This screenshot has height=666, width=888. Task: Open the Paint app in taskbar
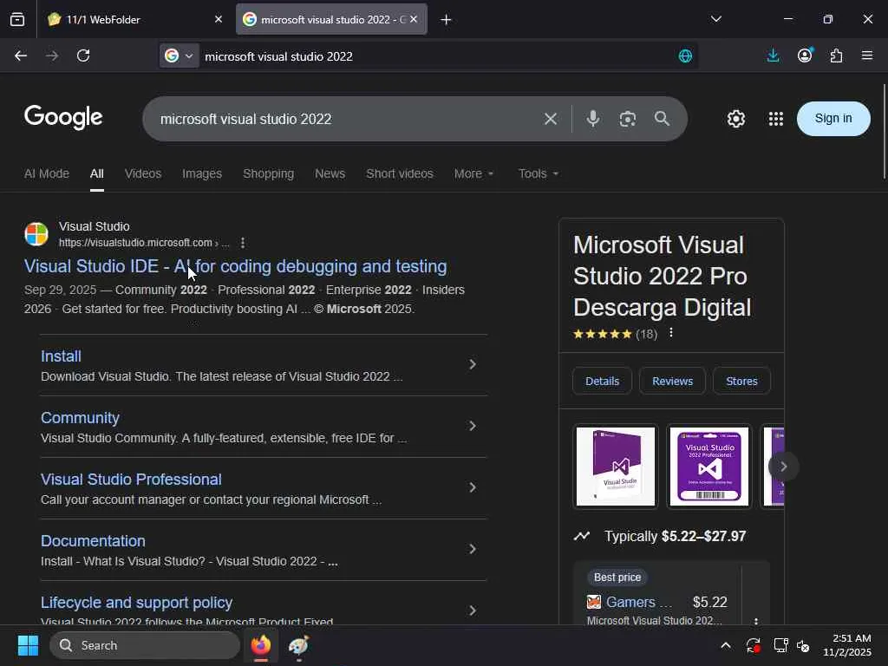pyautogui.click(x=298, y=645)
